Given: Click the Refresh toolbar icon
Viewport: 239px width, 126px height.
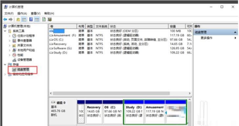Looking at the screenshot, I should pos(44,19).
